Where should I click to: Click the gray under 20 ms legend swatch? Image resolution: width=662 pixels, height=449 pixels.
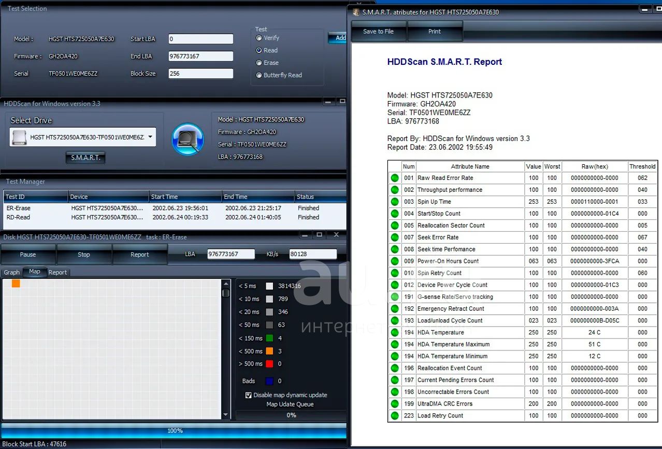[269, 312]
